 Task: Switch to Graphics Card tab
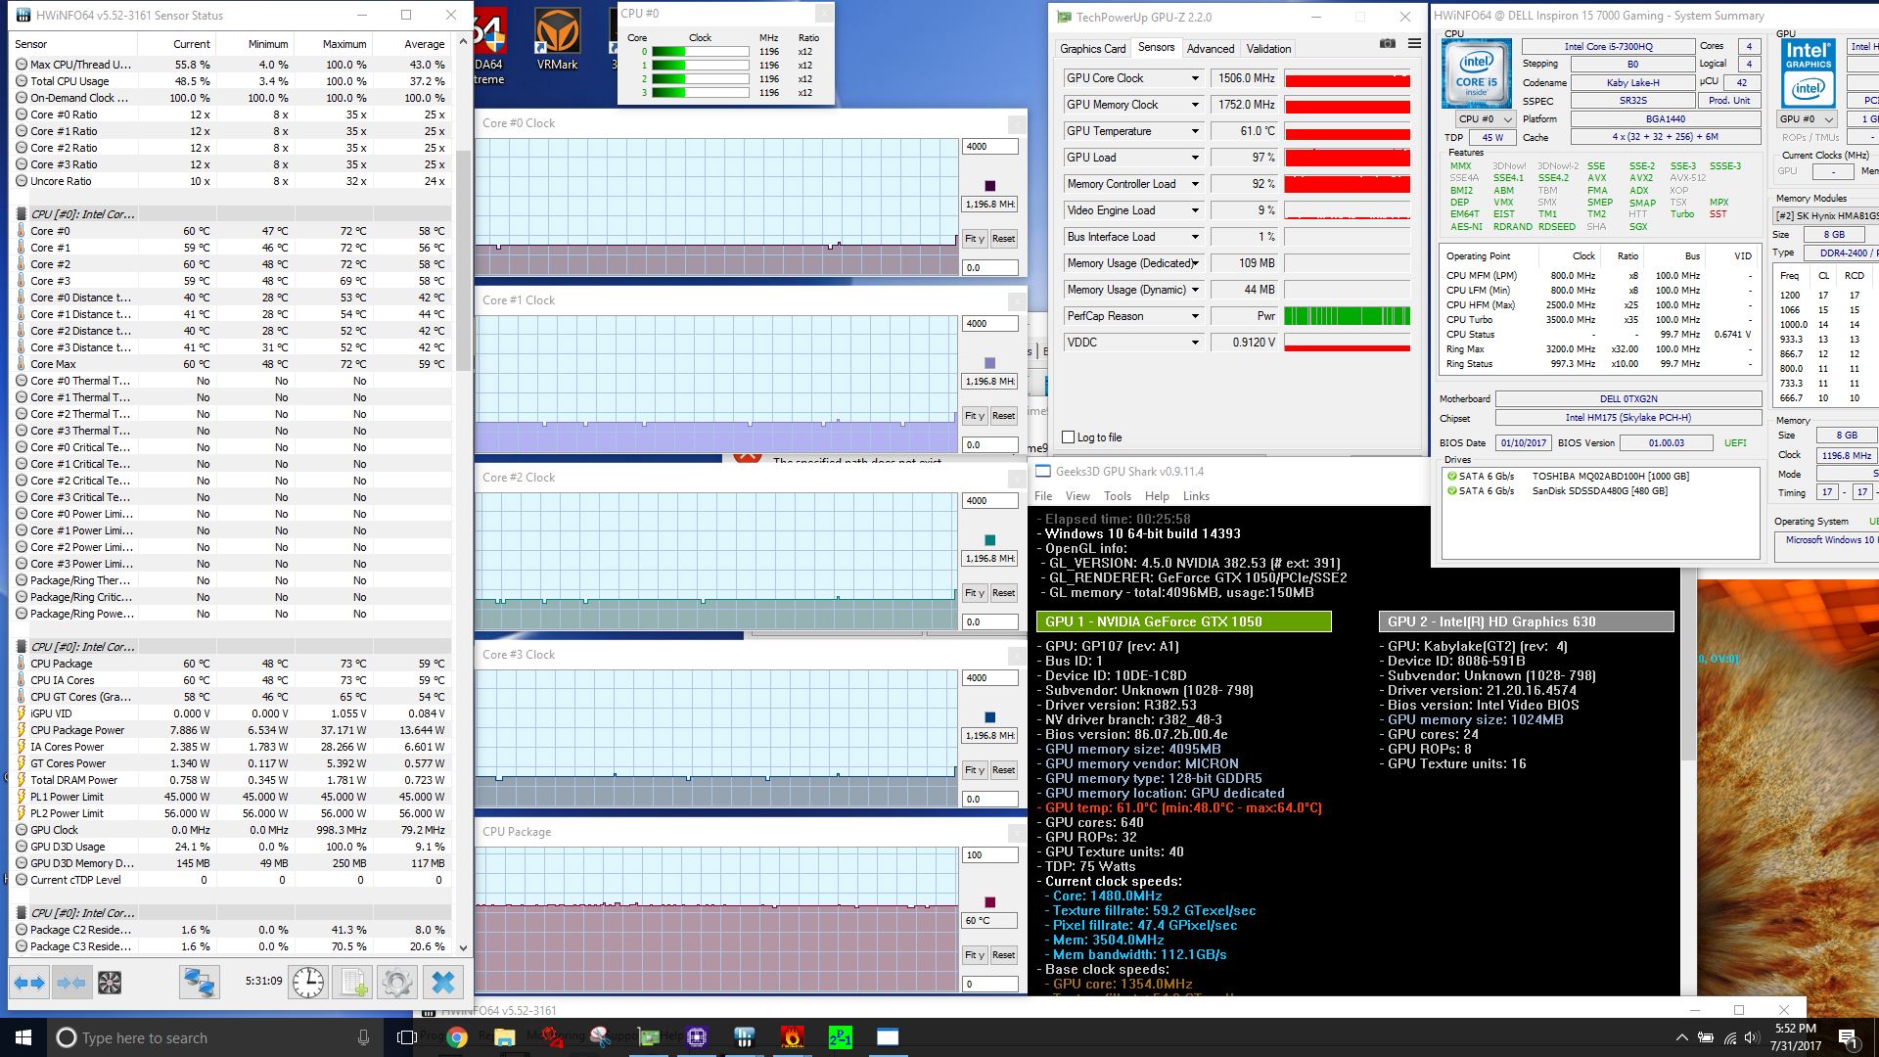coord(1092,48)
